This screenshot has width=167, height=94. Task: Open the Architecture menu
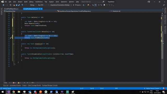point(39,2)
